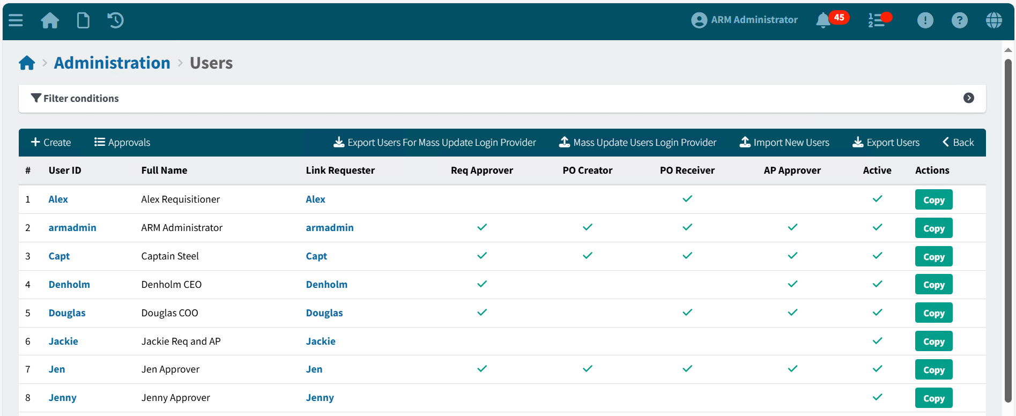
Task: Open Approvals in the toolbar
Action: (122, 143)
